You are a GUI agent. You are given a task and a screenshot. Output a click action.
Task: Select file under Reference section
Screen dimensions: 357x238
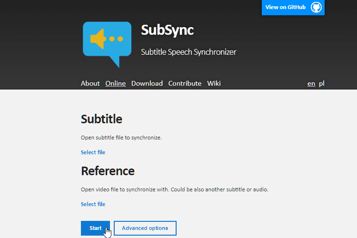pos(93,204)
